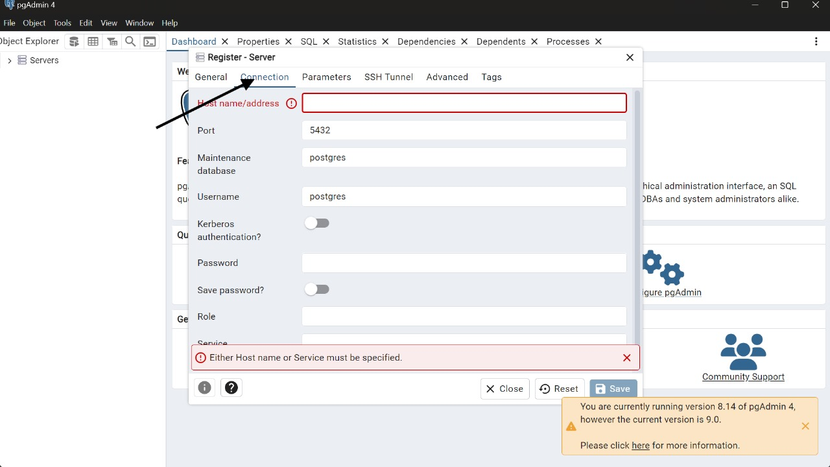Turn on Save password switch
Image resolution: width=830 pixels, height=467 pixels.
[317, 289]
